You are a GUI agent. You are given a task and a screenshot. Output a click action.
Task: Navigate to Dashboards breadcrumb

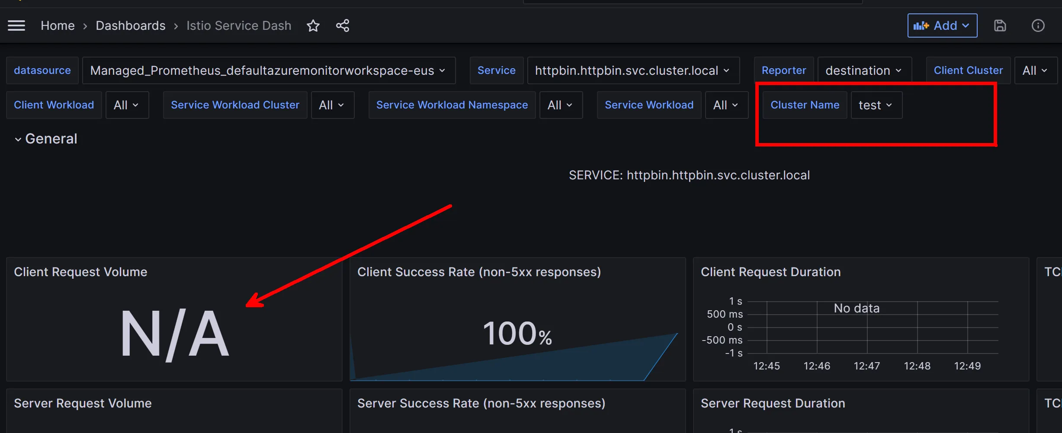point(130,26)
